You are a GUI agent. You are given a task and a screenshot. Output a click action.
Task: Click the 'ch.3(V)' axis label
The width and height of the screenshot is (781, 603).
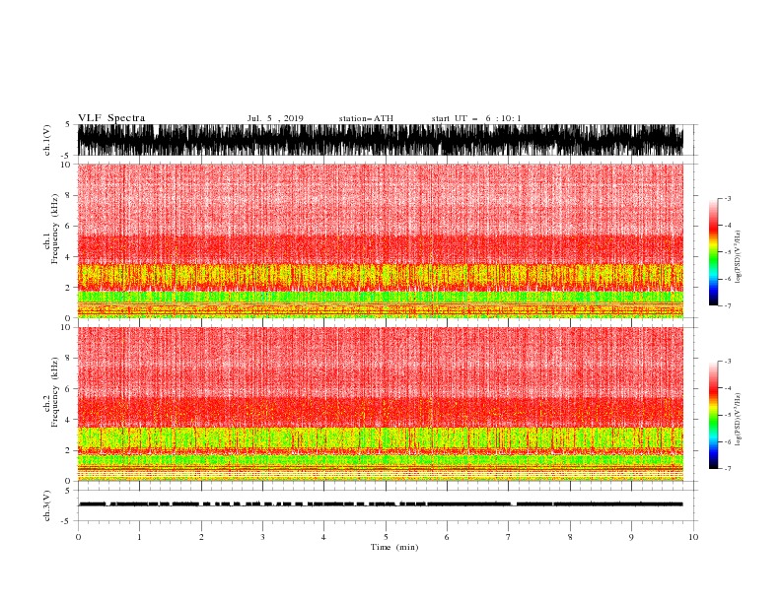coord(47,505)
